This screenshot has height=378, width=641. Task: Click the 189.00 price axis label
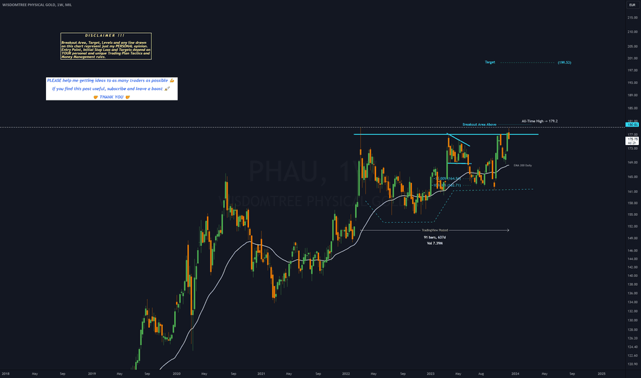(x=633, y=96)
